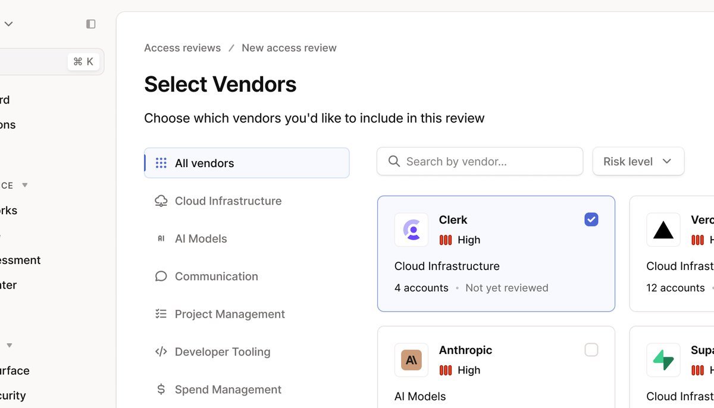This screenshot has height=408, width=714.
Task: Click the Developer Tooling code icon
Action: (x=161, y=352)
